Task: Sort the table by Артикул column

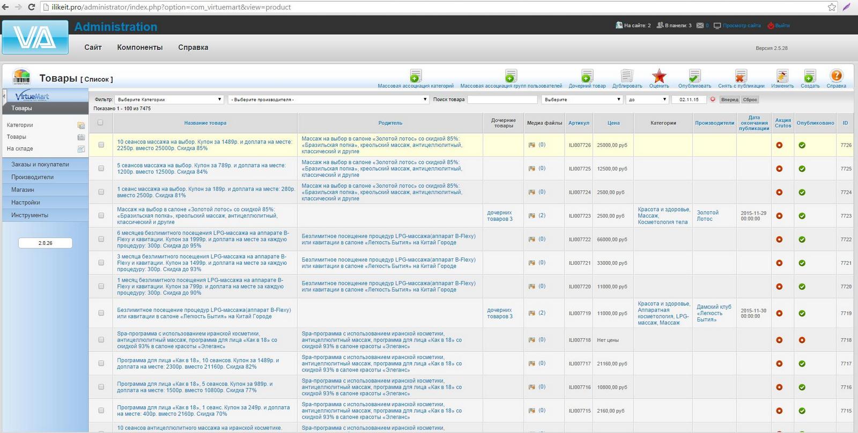Action: pyautogui.click(x=579, y=123)
